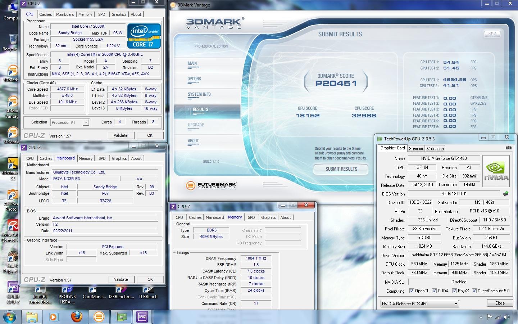
Task: Open the Processor #1 selection dropdown
Action: (70, 122)
